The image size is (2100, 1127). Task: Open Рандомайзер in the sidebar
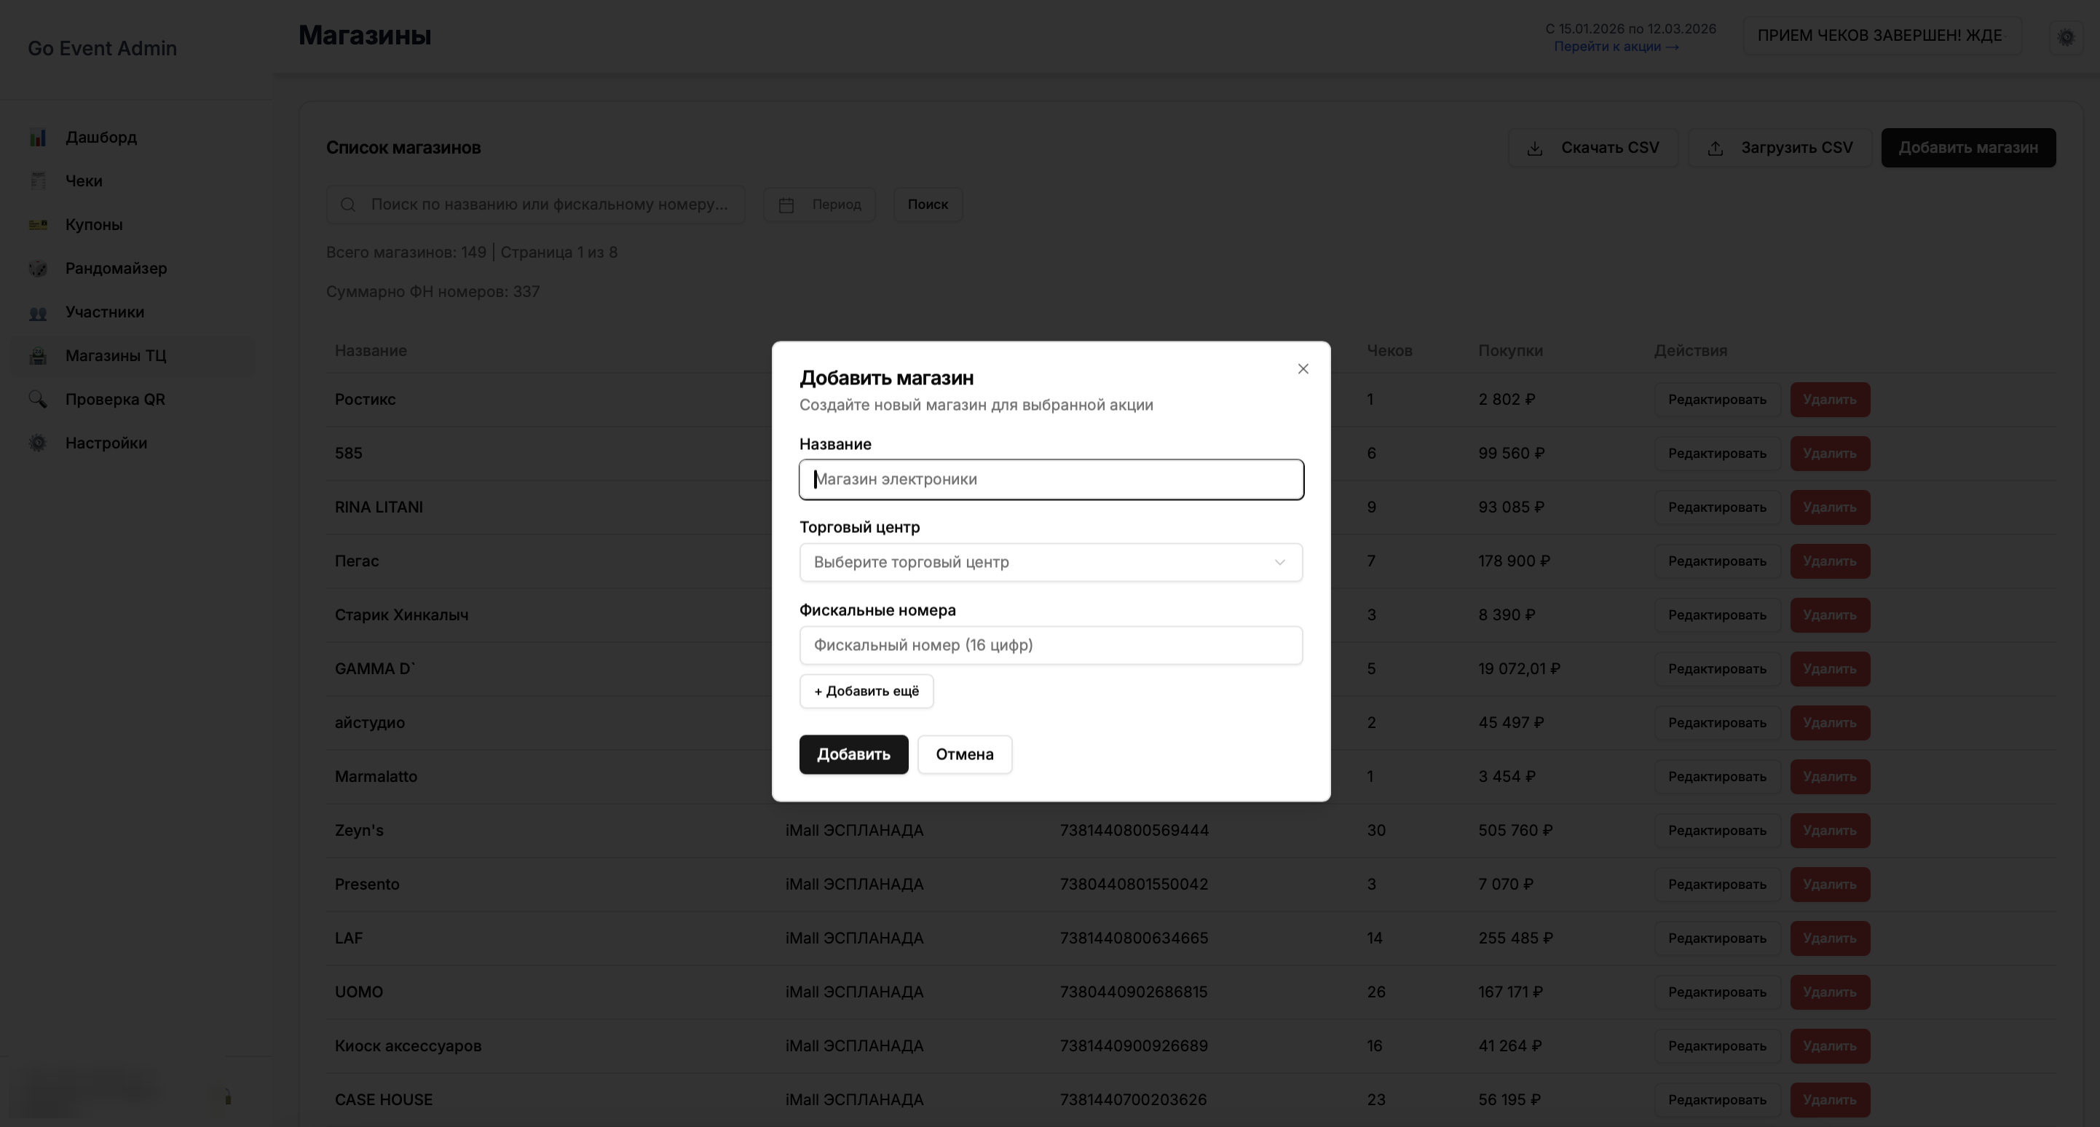(x=116, y=268)
